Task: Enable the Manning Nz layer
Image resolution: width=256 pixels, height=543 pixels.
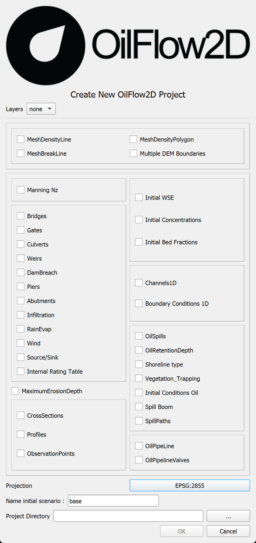Action: point(21,190)
